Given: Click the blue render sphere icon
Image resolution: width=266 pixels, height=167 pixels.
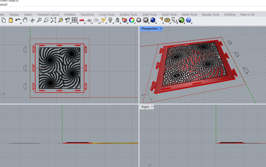Looking at the screenshot, I should pyautogui.click(x=153, y=20).
